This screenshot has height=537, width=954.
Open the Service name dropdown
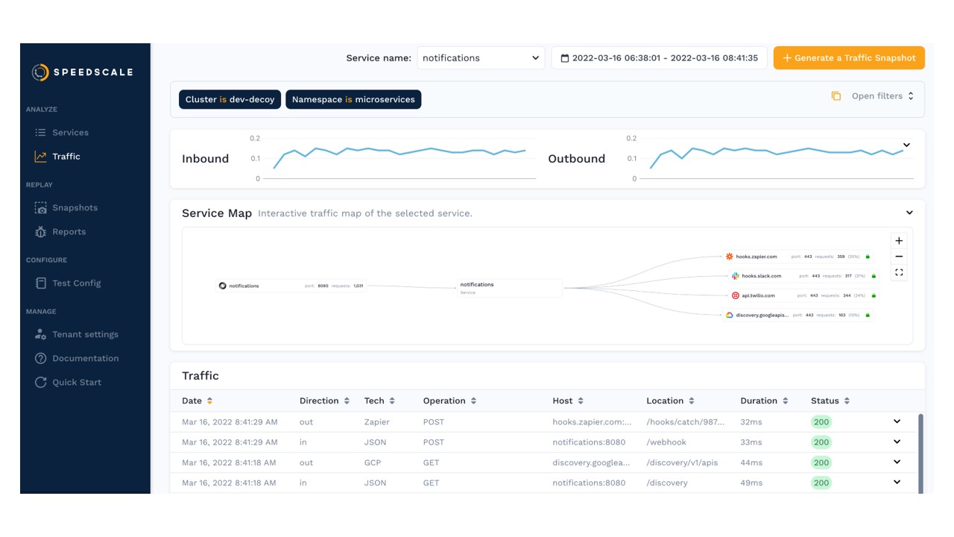tap(481, 58)
